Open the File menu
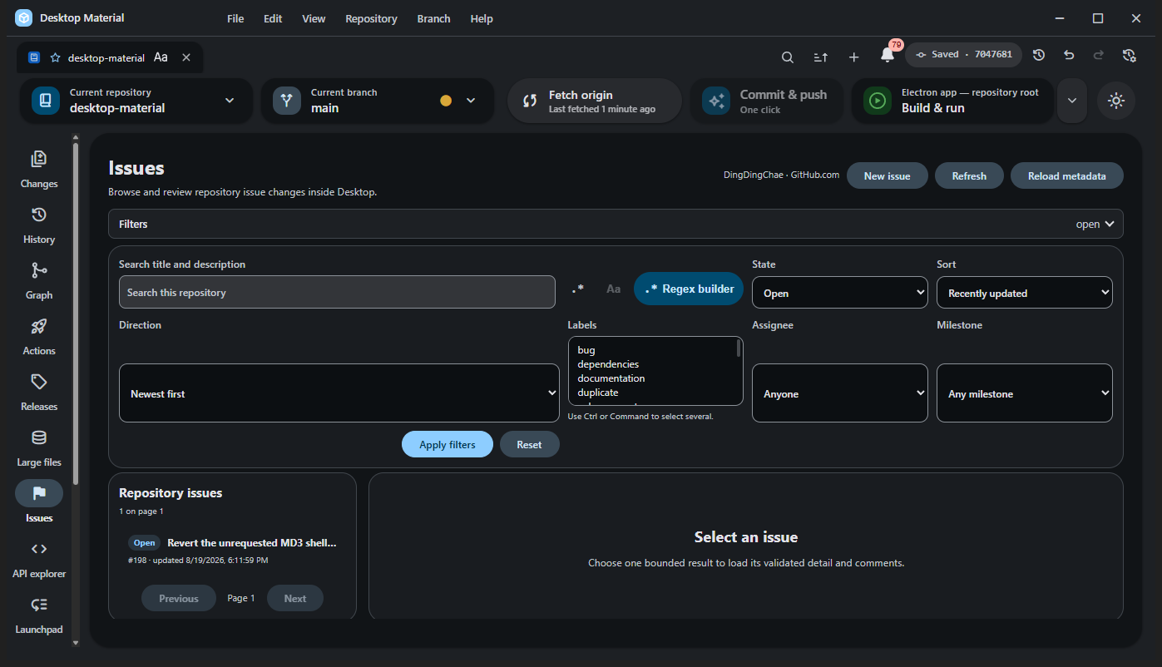Viewport: 1162px width, 667px height. [x=235, y=18]
